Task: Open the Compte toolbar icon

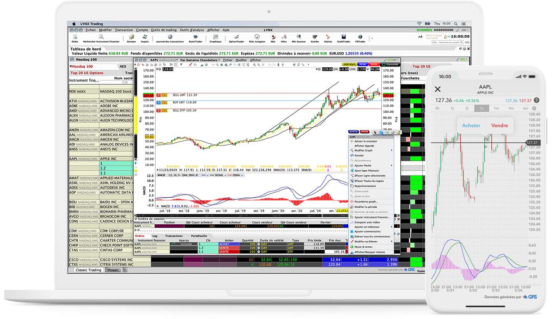Action: click(131, 39)
